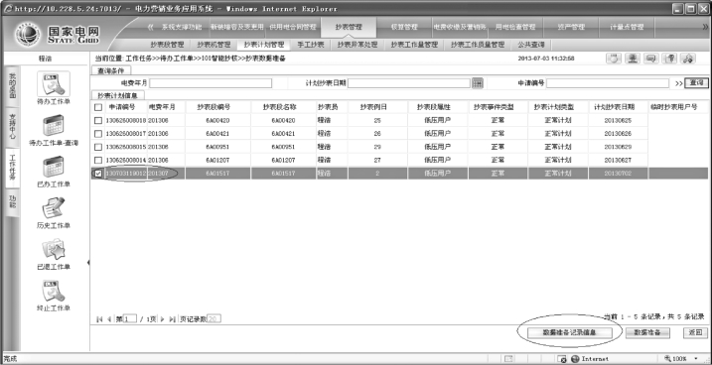The image size is (712, 365).
Task: Sort by the 抄表段编号 column header
Action: (217, 107)
